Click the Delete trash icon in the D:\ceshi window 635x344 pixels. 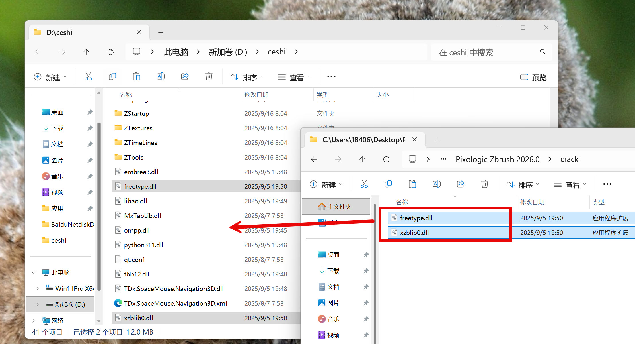pos(209,77)
